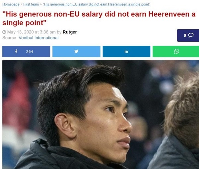Click the May 13, 2020 publish date
The height and width of the screenshot is (169, 199).
21,32
